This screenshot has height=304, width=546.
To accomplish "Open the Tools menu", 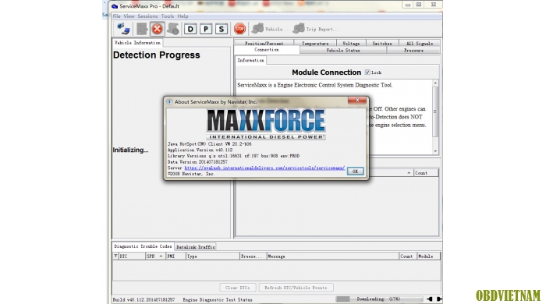I will tap(167, 16).
